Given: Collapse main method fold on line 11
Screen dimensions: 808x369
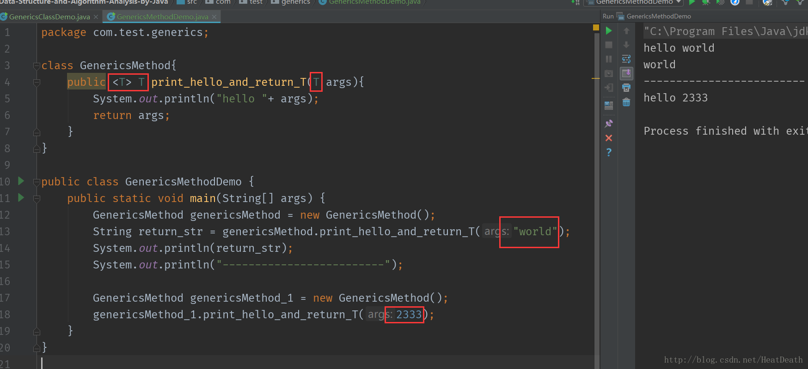Looking at the screenshot, I should (37, 199).
